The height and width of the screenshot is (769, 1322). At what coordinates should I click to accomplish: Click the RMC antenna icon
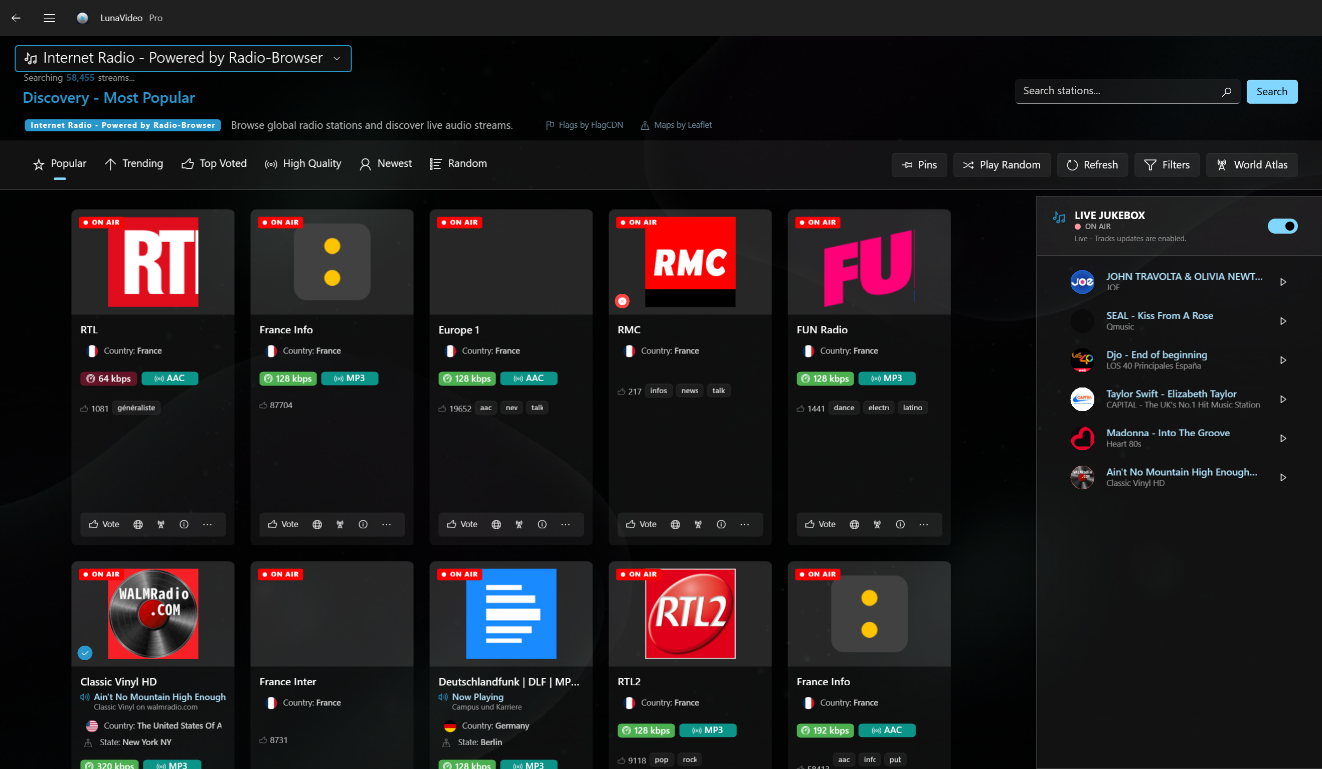point(698,524)
